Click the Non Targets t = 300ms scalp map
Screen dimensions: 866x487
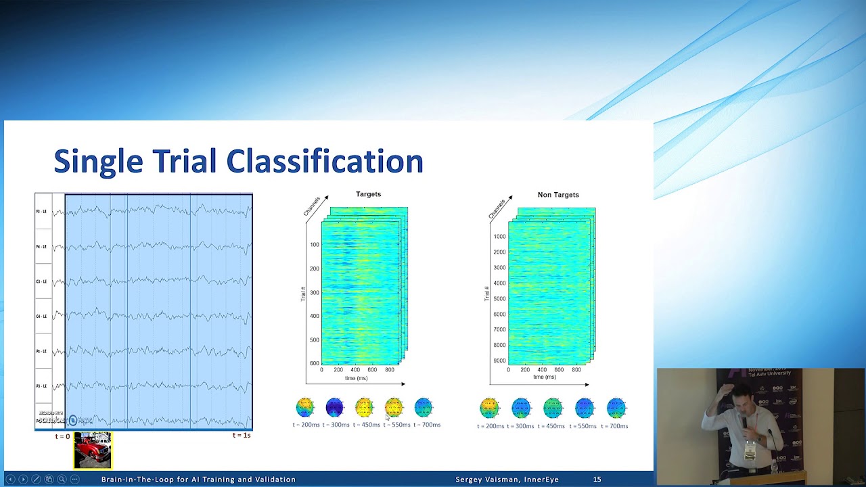point(521,408)
